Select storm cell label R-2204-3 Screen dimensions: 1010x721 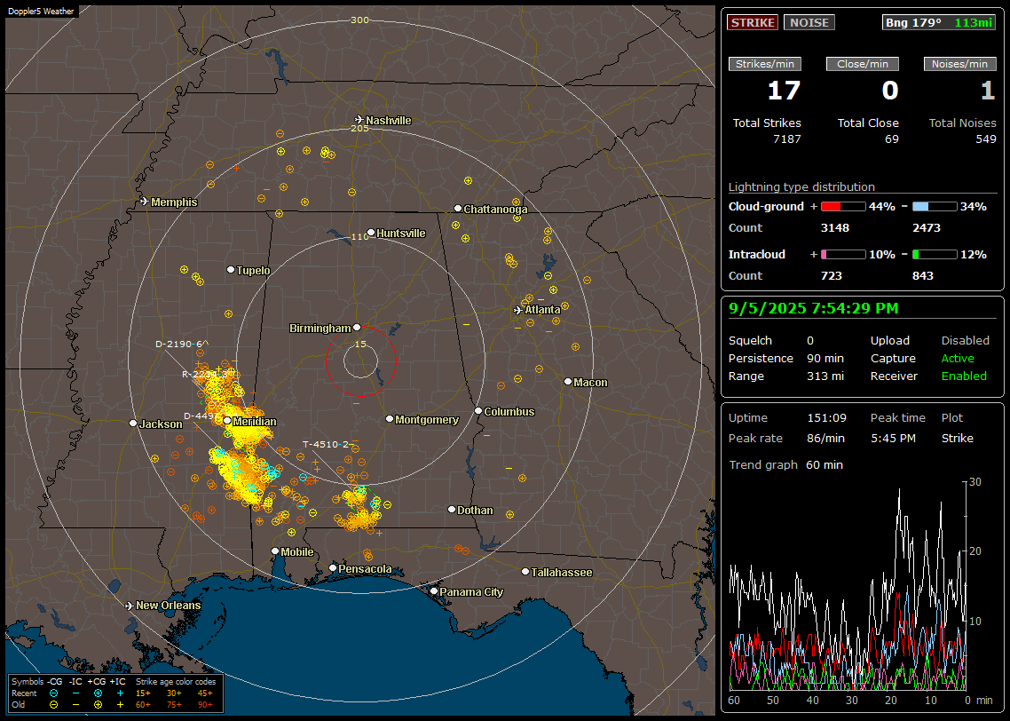tap(205, 374)
